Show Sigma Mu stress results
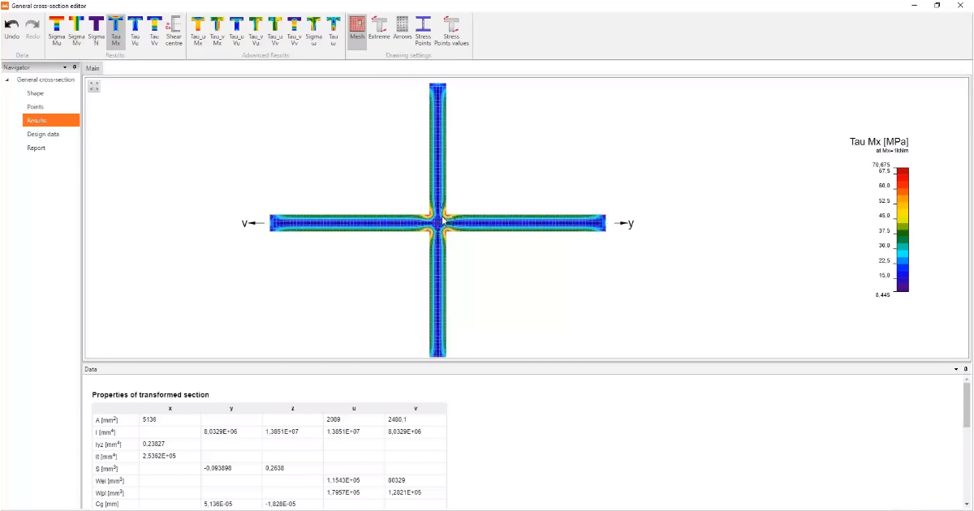974x511 pixels. (x=57, y=31)
